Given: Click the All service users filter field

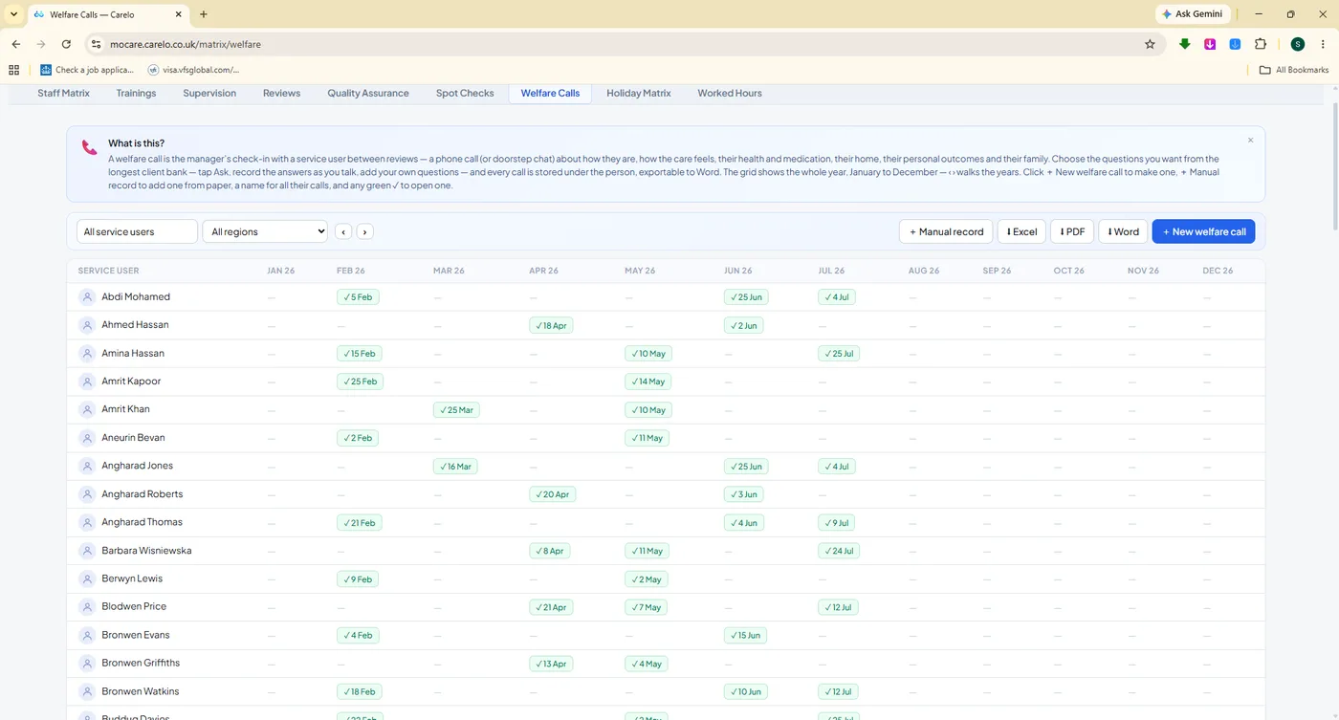Looking at the screenshot, I should click(x=137, y=231).
